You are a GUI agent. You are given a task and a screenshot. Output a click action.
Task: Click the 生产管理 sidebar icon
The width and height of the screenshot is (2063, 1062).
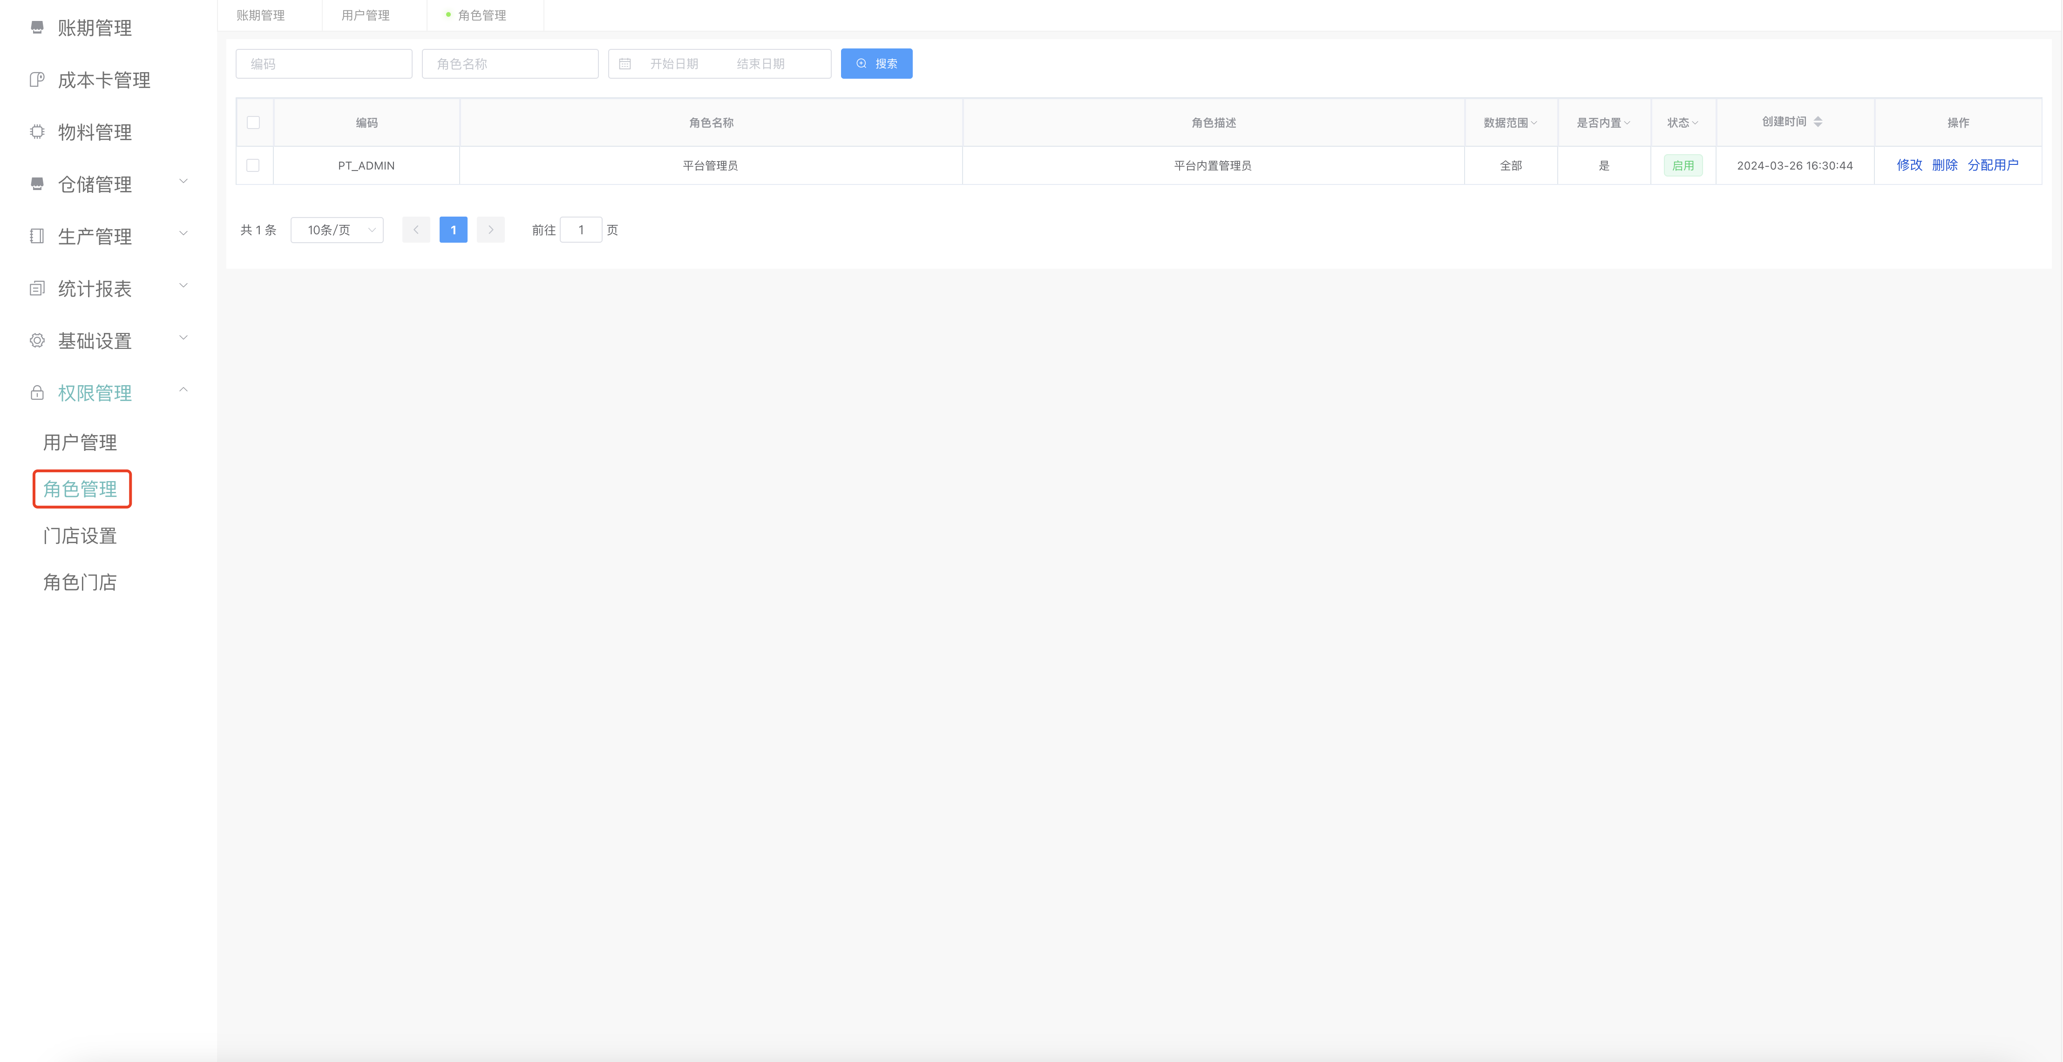click(x=37, y=236)
